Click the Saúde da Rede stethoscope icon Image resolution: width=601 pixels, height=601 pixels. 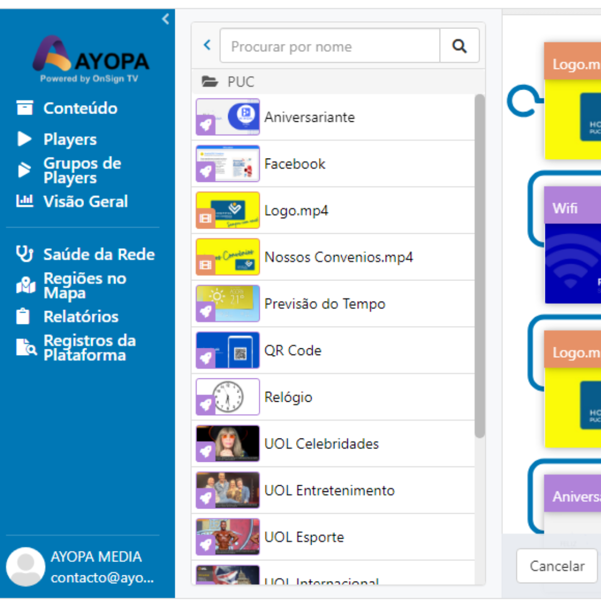[x=25, y=254]
